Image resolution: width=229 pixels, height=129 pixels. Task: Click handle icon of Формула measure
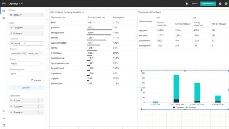pos(42,33)
